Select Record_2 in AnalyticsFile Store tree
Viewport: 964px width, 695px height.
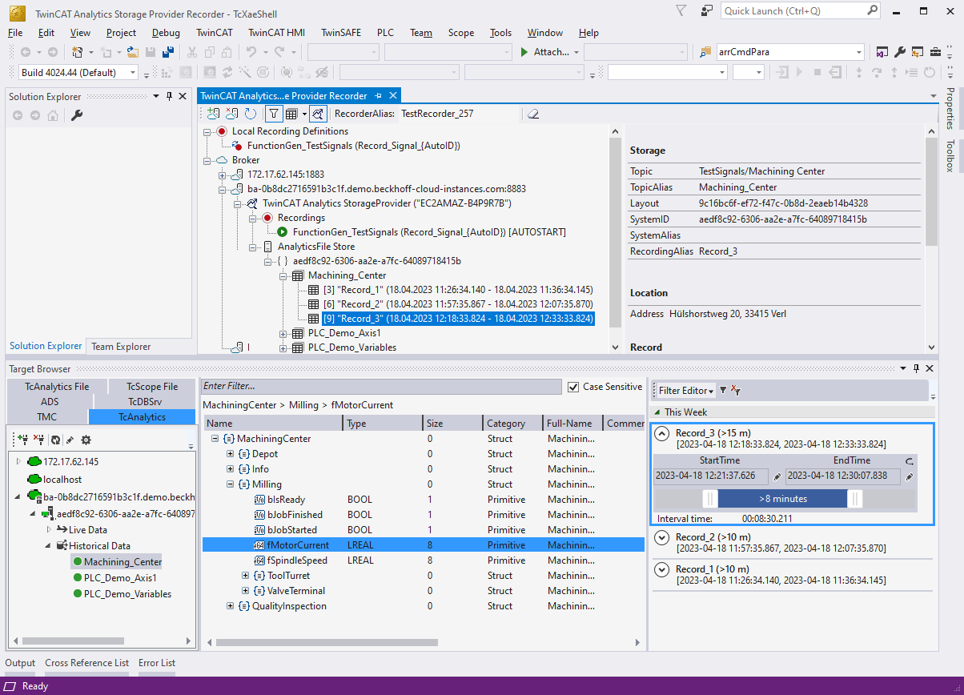click(457, 304)
